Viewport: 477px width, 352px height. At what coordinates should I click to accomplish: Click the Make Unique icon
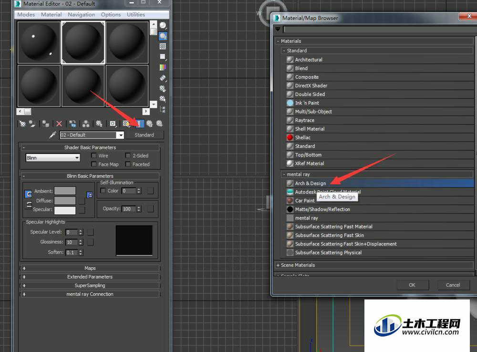86,124
